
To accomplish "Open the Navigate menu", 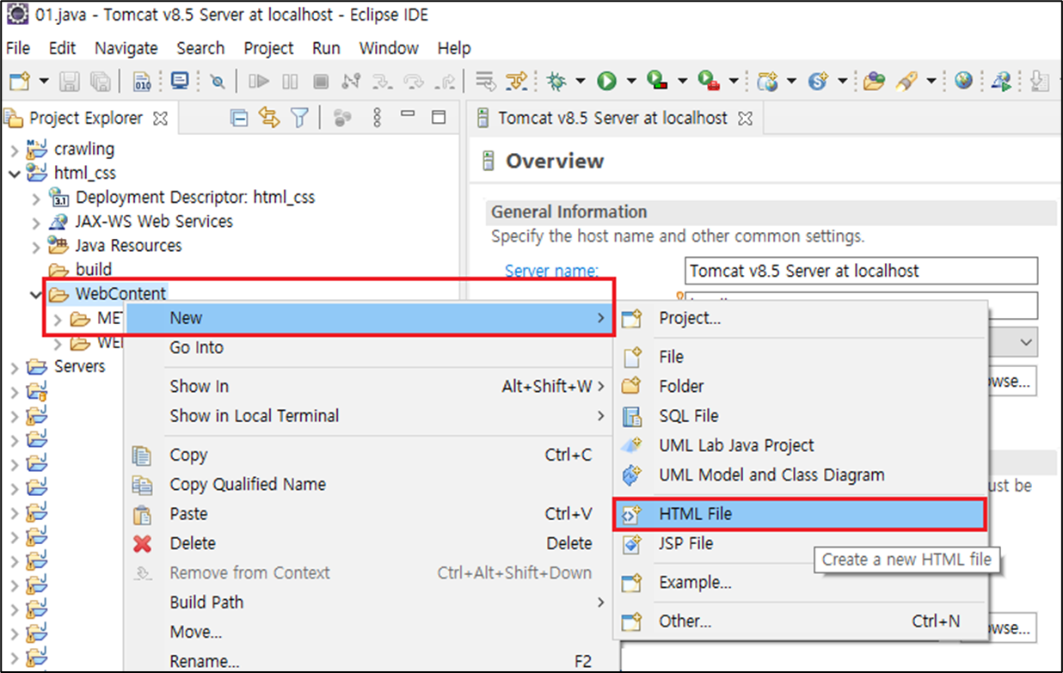I will tap(126, 48).
